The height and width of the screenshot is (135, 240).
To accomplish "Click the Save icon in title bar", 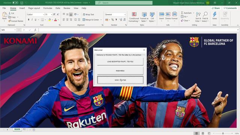I will coord(22,3).
